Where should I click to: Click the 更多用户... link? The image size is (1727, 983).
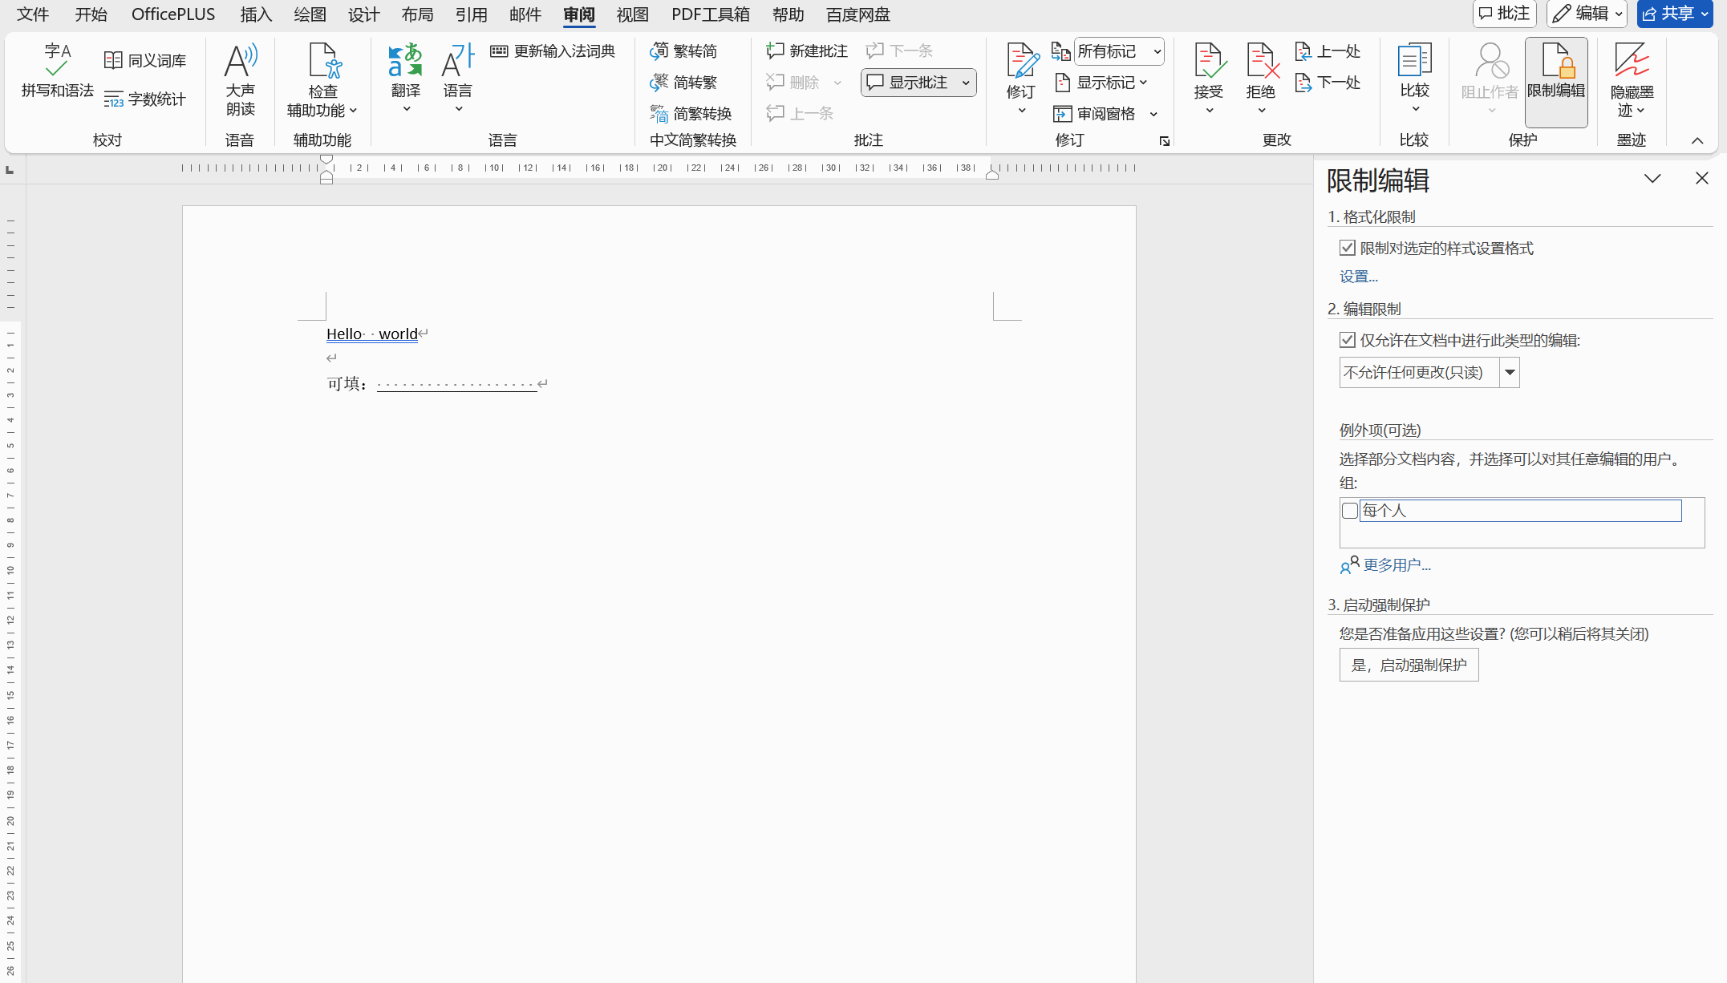tap(1397, 565)
